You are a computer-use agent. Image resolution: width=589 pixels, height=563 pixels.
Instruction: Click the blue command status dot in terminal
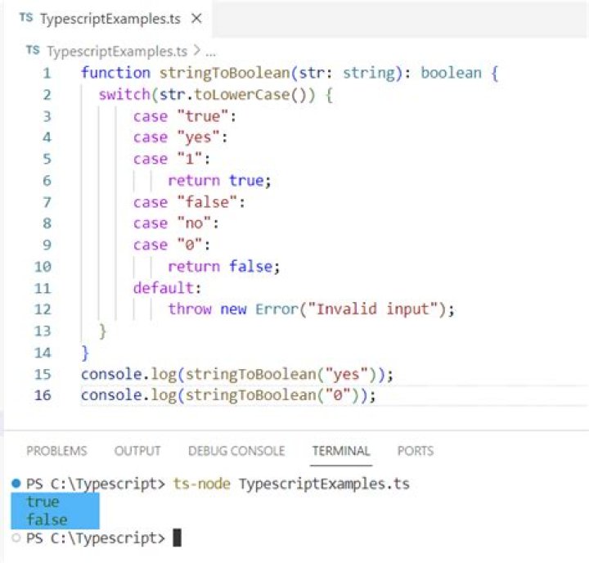(x=16, y=484)
